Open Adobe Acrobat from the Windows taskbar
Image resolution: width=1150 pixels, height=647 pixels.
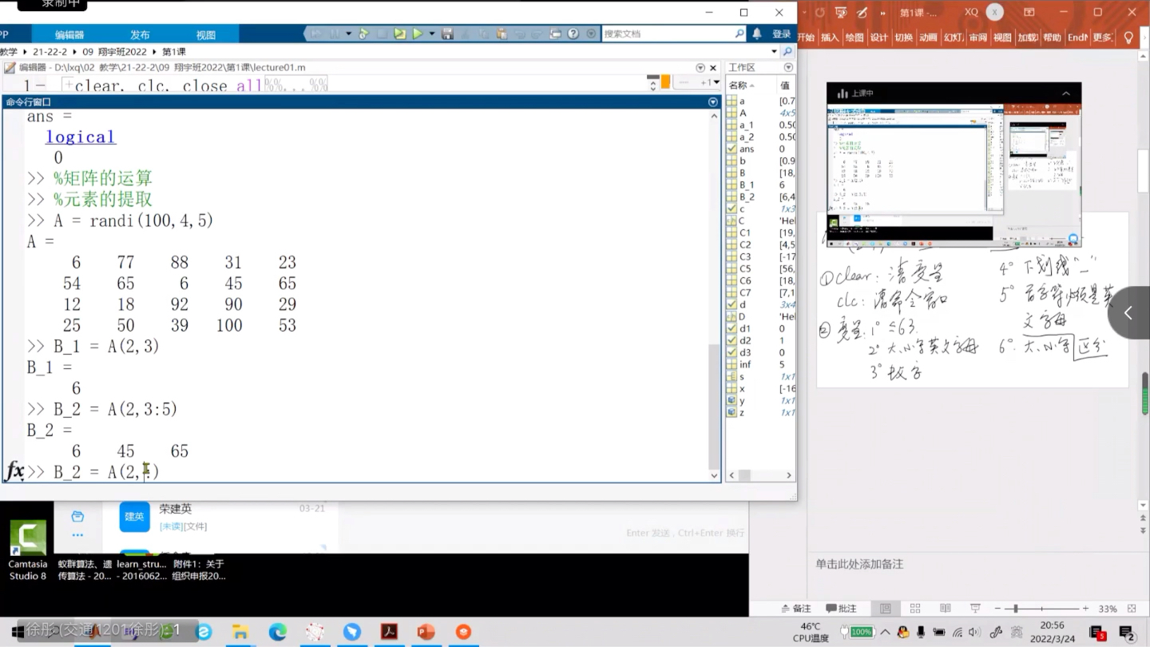pyautogui.click(x=389, y=633)
